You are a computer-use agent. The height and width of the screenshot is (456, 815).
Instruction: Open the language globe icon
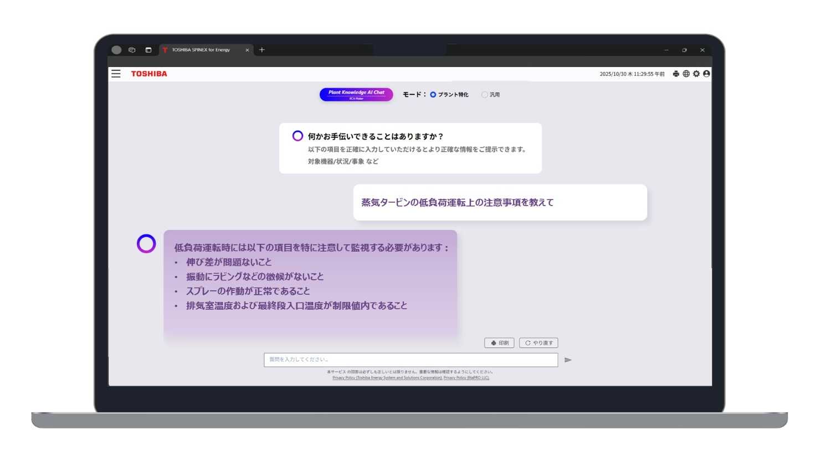tap(686, 73)
